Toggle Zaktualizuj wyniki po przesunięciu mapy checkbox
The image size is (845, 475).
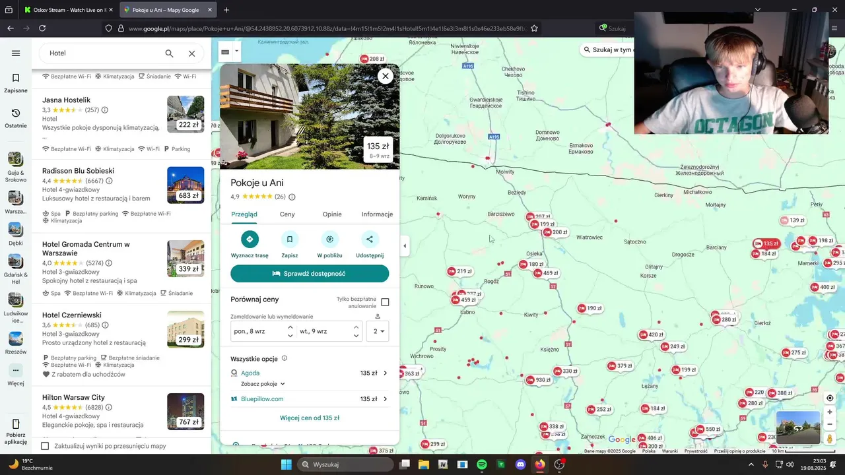tap(45, 446)
